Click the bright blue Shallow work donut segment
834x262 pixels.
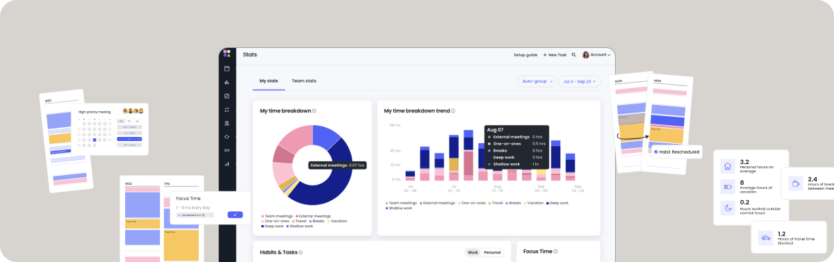pos(324,136)
